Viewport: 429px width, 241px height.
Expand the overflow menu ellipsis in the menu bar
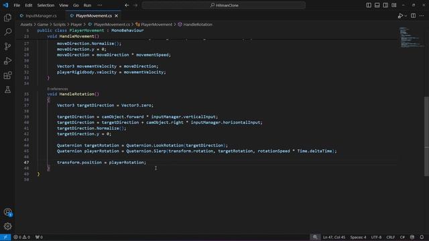point(100,5)
